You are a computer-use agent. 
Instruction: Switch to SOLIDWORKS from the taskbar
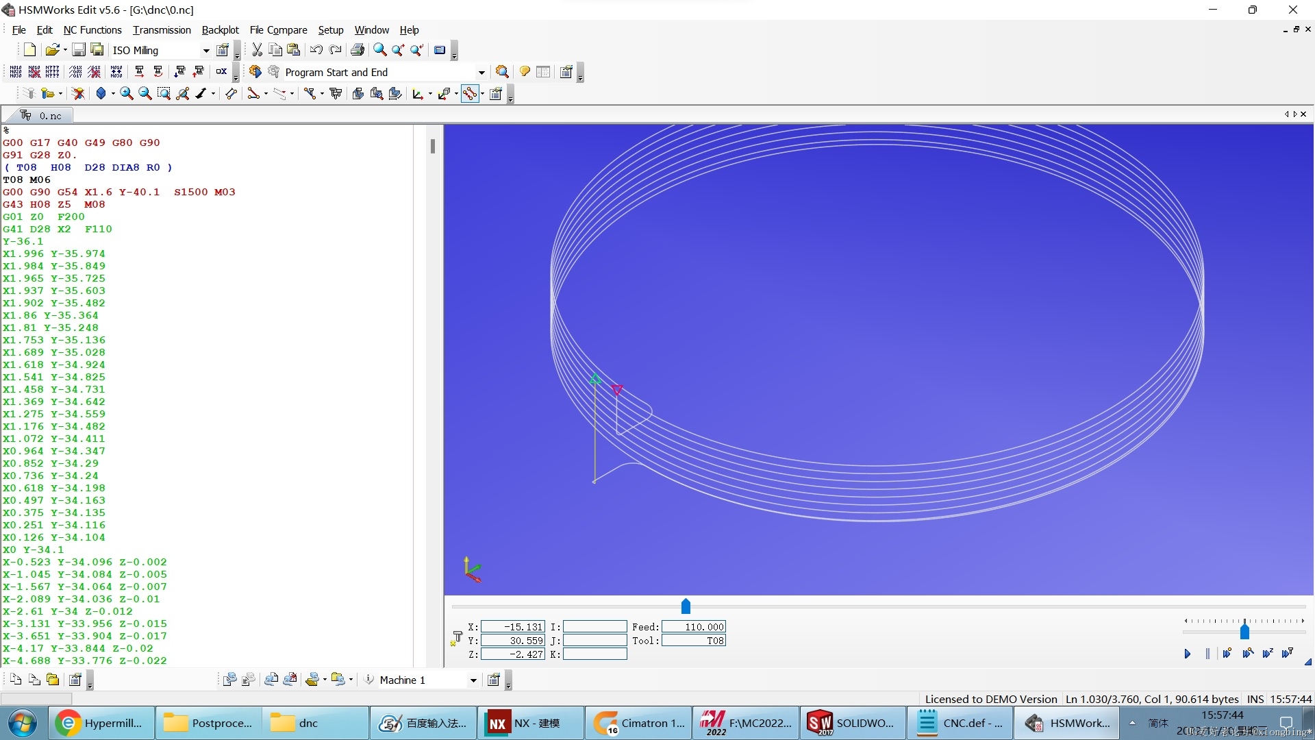click(852, 723)
